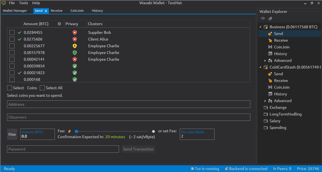Check the 0.00042141 coin checkbox

[x=12, y=59]
